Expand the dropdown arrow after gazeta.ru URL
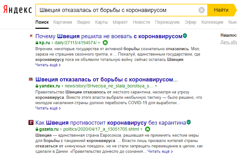 (x=142, y=129)
